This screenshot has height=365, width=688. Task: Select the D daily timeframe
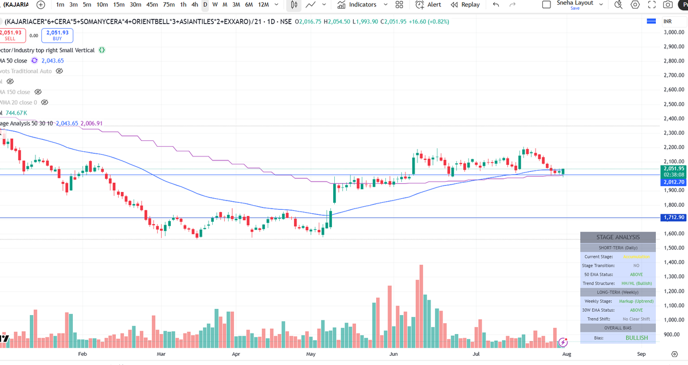(205, 5)
